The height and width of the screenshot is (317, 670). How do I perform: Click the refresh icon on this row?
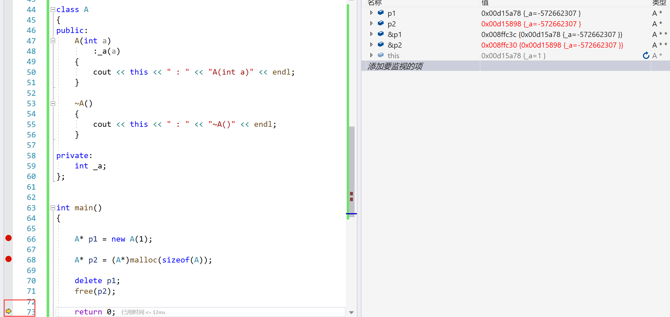646,56
